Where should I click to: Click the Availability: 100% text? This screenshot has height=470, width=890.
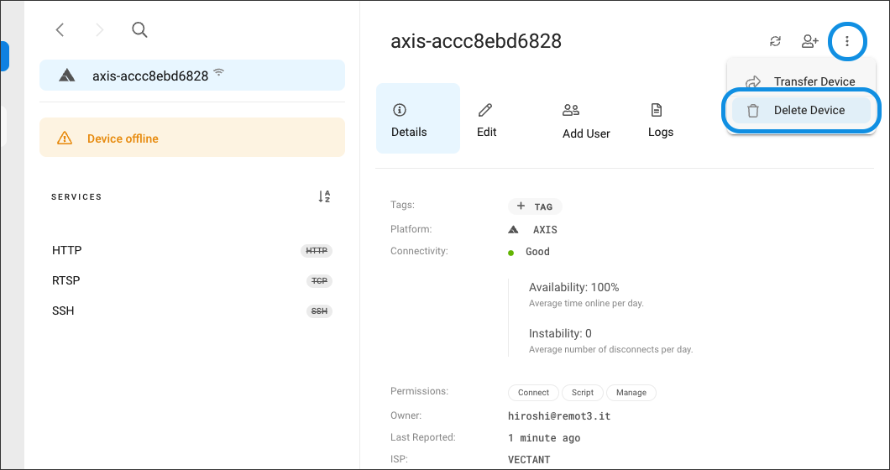(x=573, y=287)
